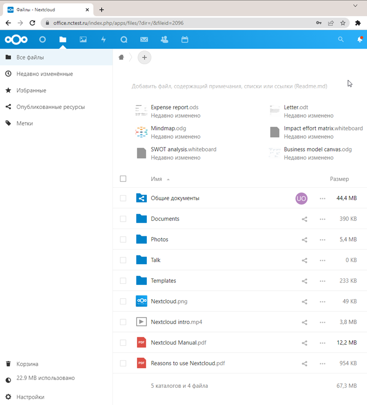
Task: Select the Nextcloud.png checkbox
Action: click(123, 302)
